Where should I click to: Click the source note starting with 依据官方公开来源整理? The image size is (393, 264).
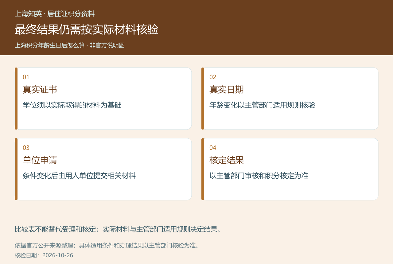tap(107, 246)
